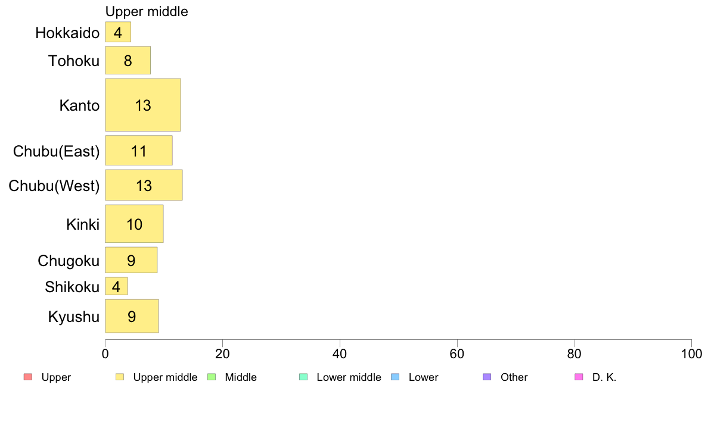This screenshot has width=708, height=438.
Task: Click the blue Lower legend swatch
Action: point(395,377)
